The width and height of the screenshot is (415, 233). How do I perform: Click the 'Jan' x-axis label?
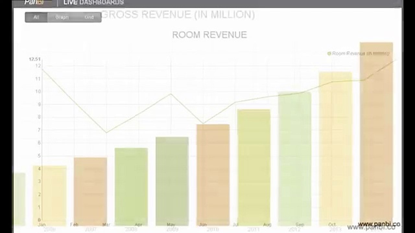[x=41, y=224]
